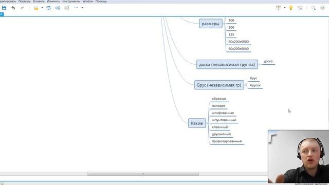Click the share icon in the toolbar

click(x=322, y=8)
